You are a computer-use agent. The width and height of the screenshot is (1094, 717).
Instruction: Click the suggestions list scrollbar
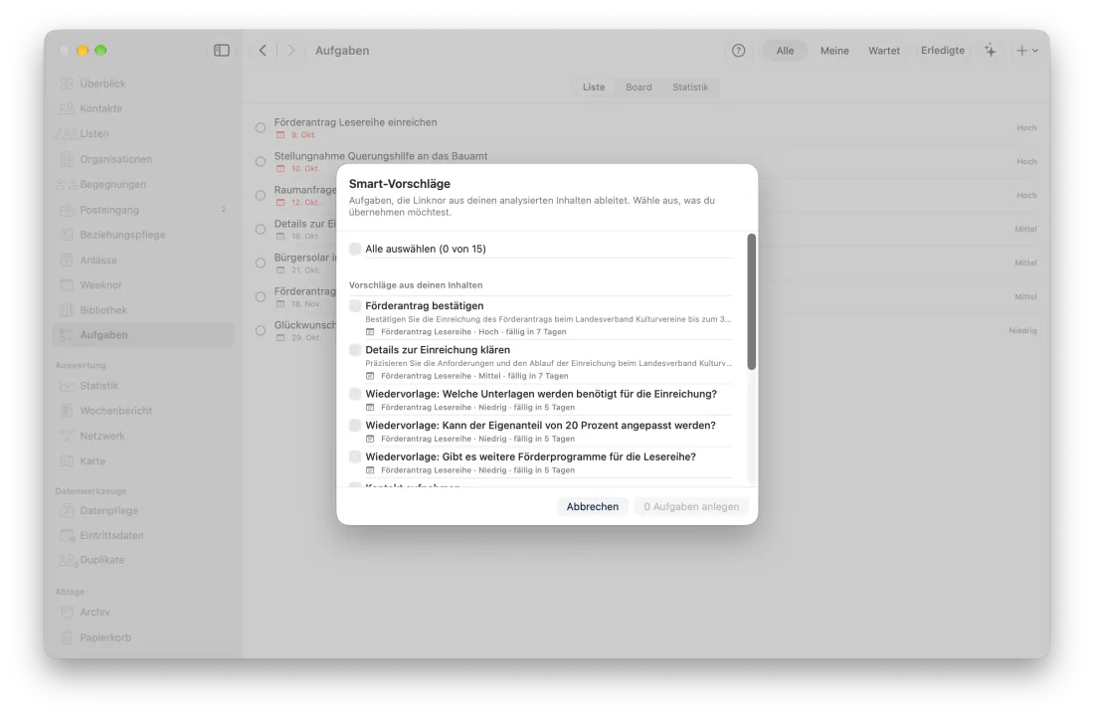tap(752, 301)
